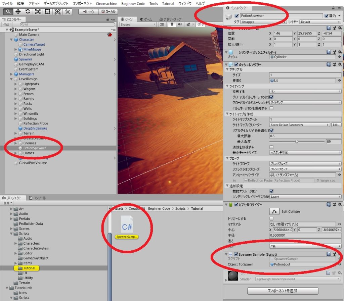344x301 pixels.
Task: Lock the Hierarchy panel
Action: click(x=107, y=19)
